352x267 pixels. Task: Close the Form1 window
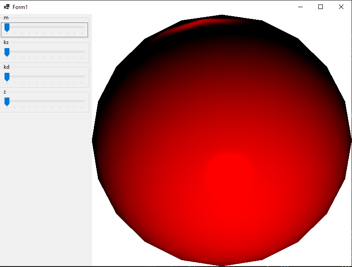341,7
